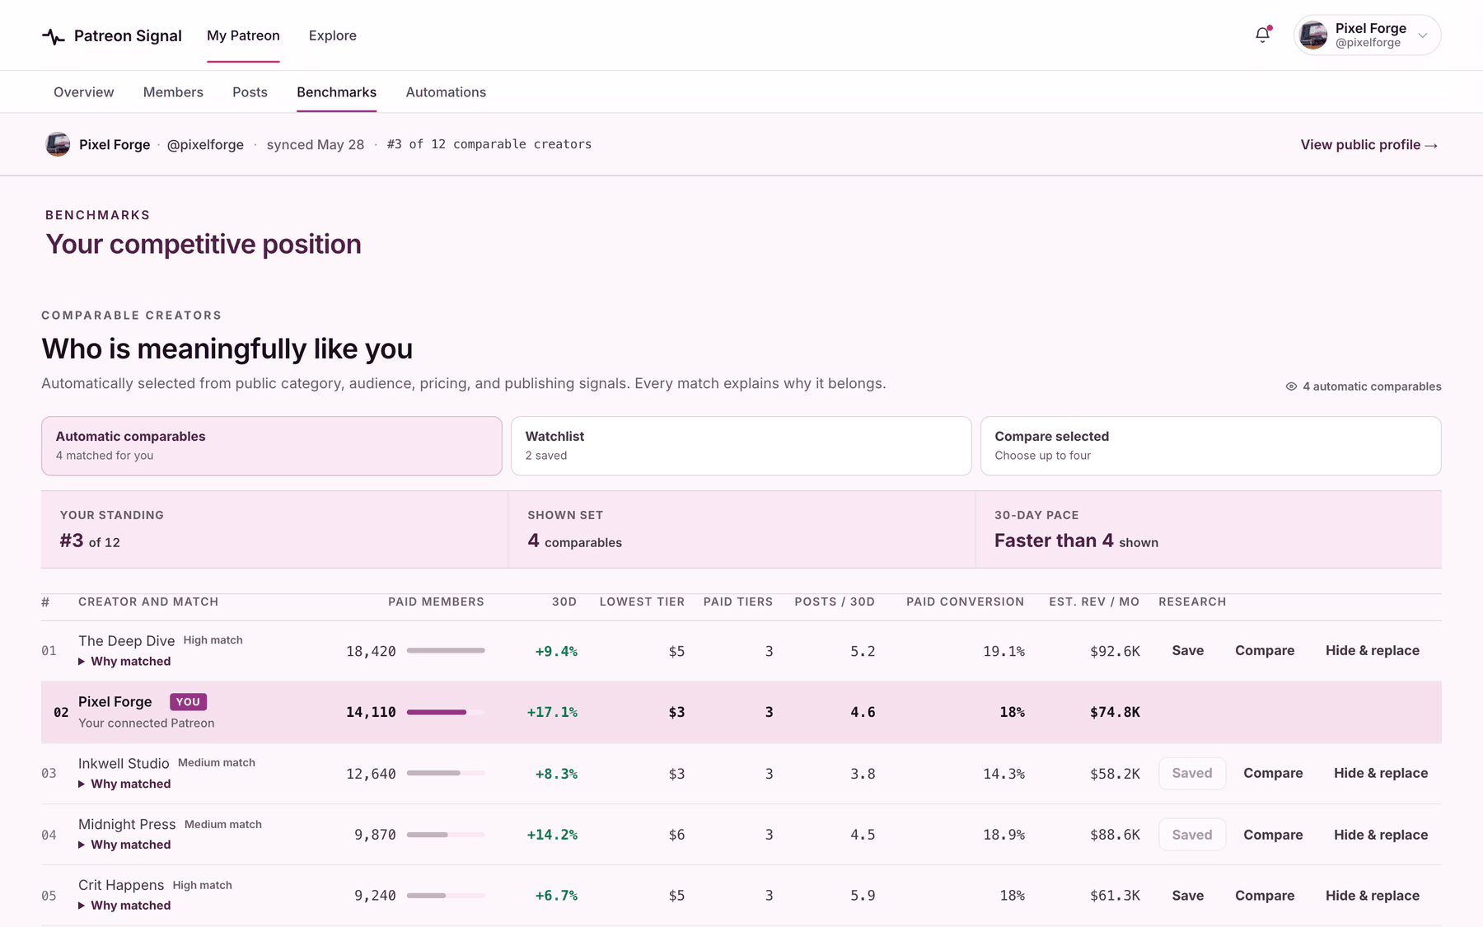This screenshot has width=1483, height=927.
Task: Toggle Saved for Midnight Press
Action: pos(1192,835)
